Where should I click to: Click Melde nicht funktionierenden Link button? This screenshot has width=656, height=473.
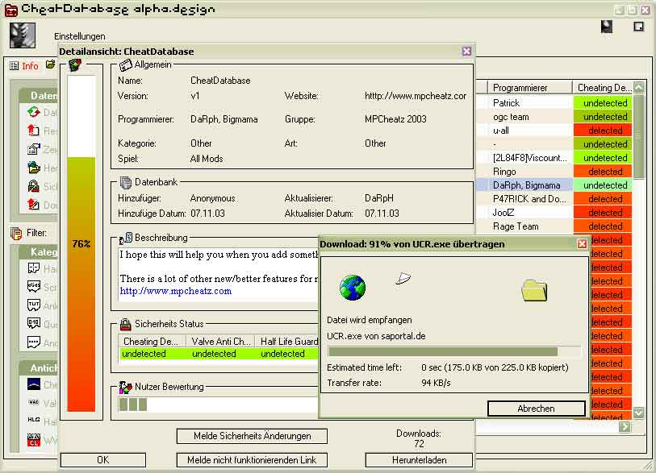point(252,460)
